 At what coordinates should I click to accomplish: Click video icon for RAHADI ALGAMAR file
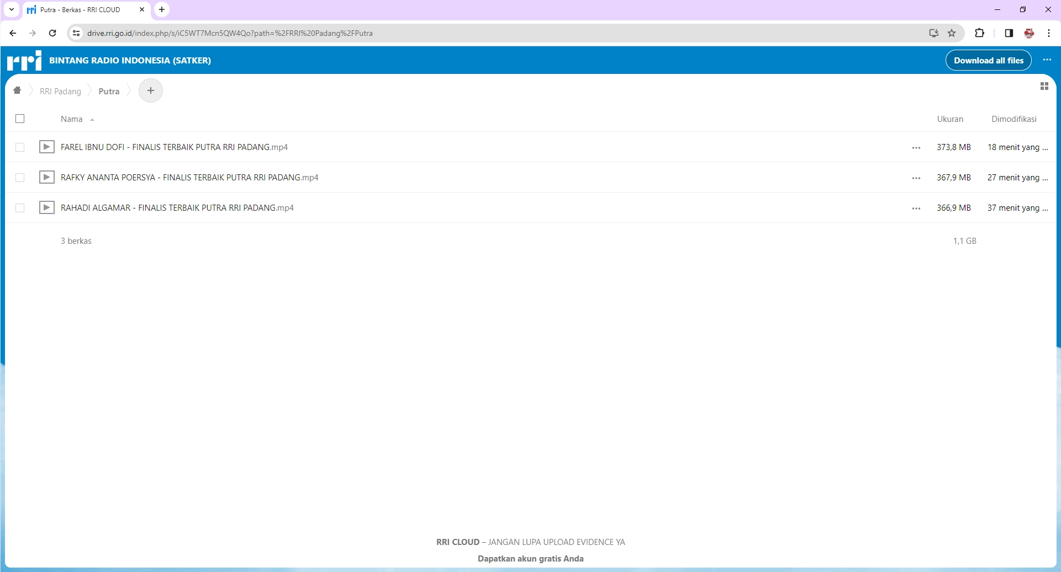[47, 207]
